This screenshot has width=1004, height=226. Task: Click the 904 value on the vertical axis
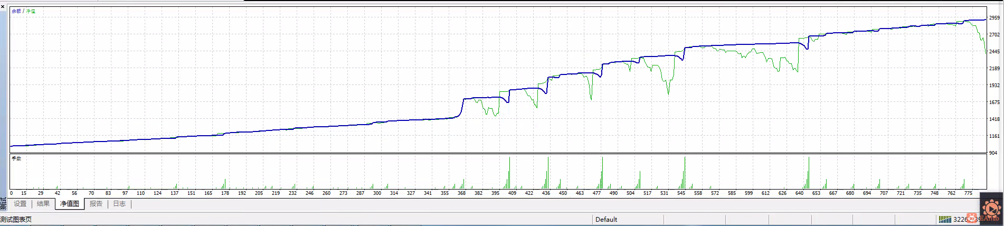pyautogui.click(x=993, y=153)
